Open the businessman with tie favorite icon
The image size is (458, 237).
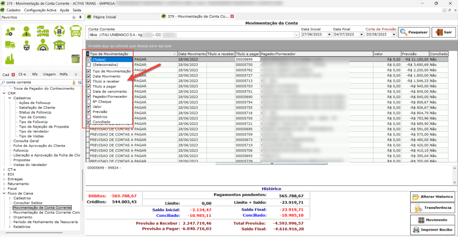click(26, 31)
